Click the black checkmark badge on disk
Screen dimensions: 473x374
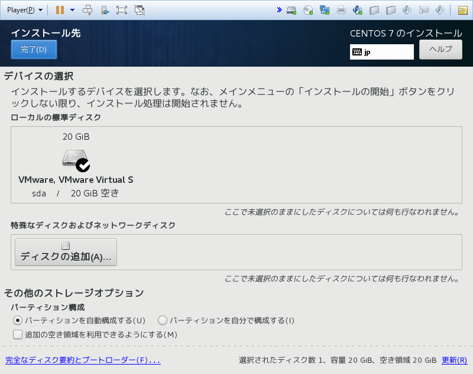83,165
